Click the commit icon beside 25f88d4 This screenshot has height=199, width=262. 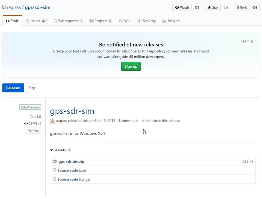click(26, 123)
